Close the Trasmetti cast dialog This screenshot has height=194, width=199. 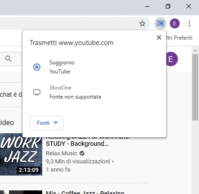159,37
